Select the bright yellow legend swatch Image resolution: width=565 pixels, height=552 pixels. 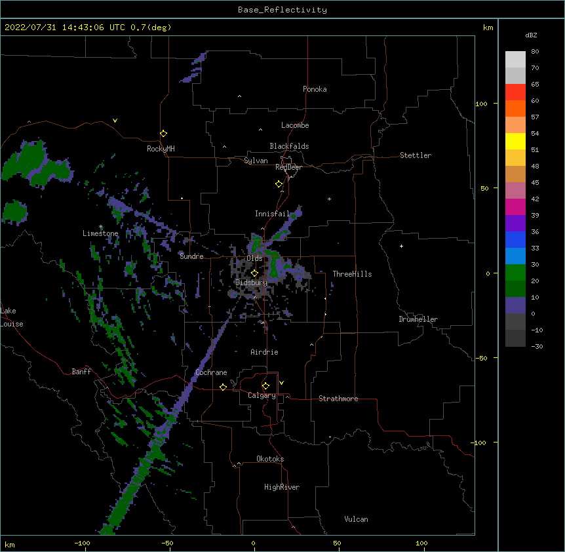[x=515, y=141]
